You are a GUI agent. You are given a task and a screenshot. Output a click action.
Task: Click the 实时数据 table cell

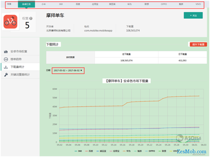70,57
